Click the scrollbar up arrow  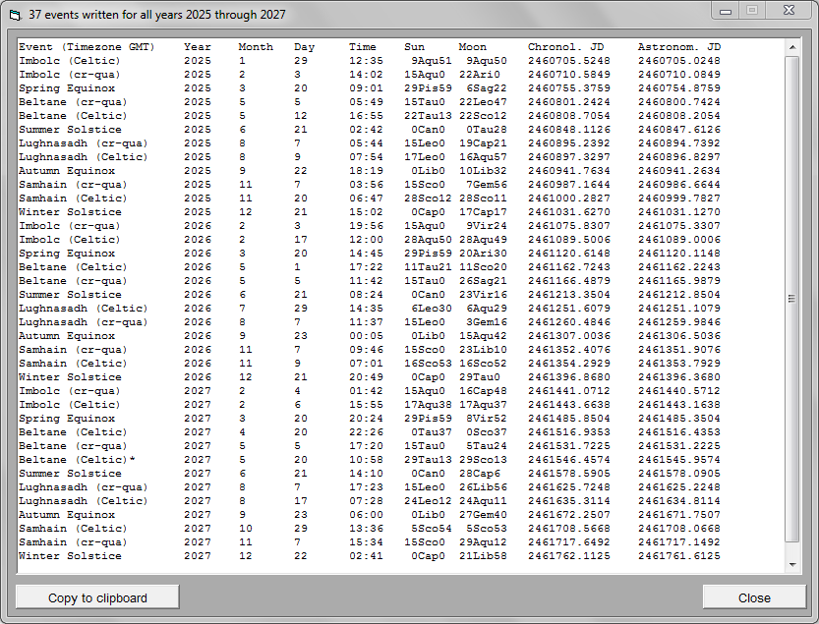pos(792,48)
